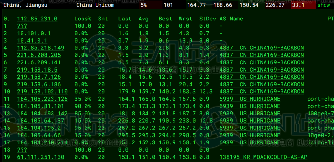The width and height of the screenshot is (334, 162).
Task: Open hop 5 IP 221.6.208.205
Action: 39,55
